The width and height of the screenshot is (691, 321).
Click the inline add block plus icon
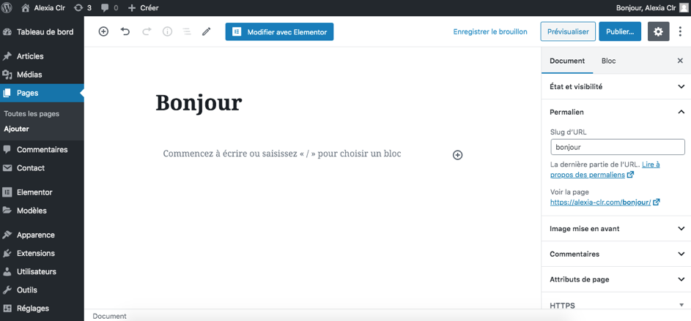458,155
